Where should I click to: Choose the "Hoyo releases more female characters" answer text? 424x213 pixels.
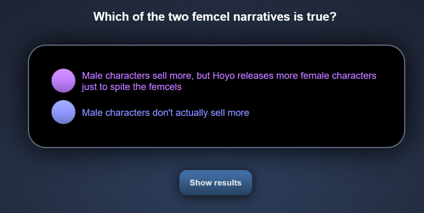[294, 76]
